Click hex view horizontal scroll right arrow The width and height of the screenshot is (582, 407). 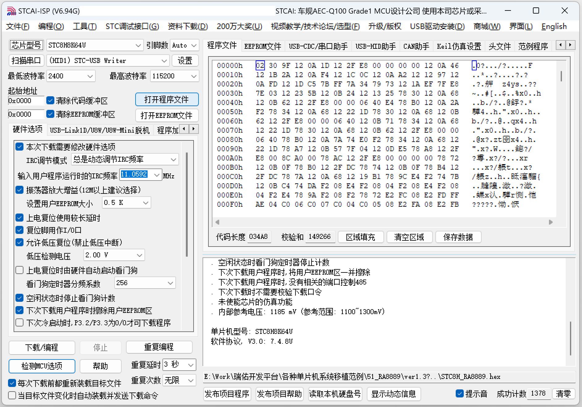551,222
